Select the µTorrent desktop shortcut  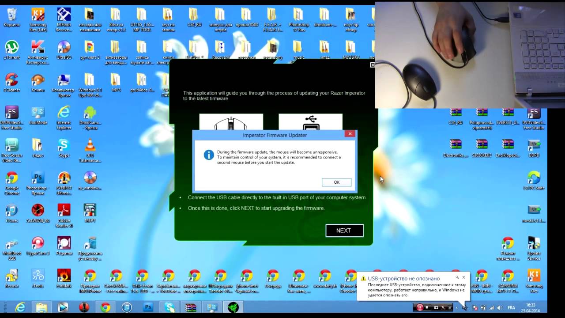pyautogui.click(x=12, y=50)
